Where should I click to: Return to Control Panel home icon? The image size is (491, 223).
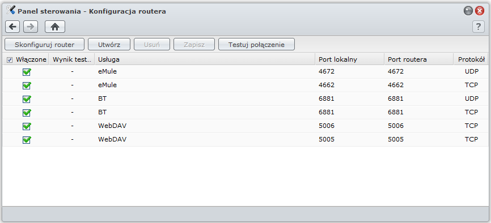(x=55, y=27)
